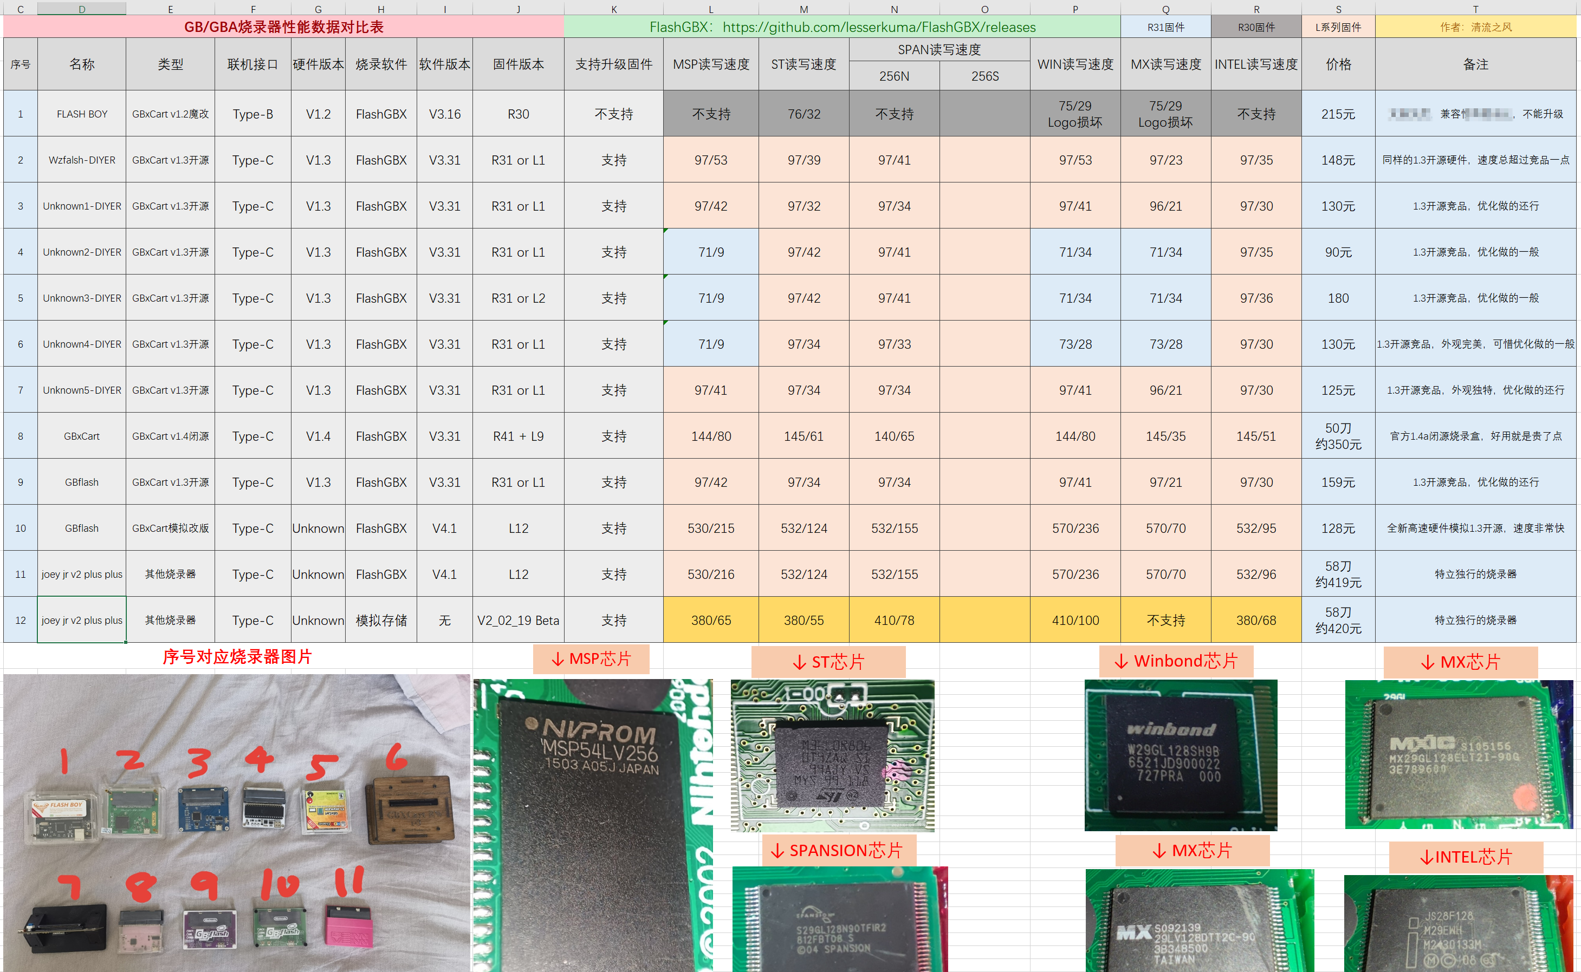The height and width of the screenshot is (972, 1581).
Task: Select the 序号对应烧录器图片 red heading
Action: pyautogui.click(x=237, y=656)
